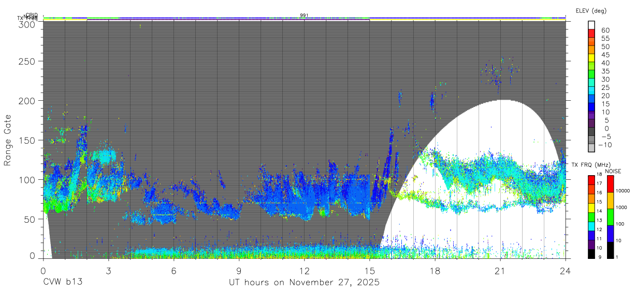
Task: Click the 'CVW b13' radar label
Action: pos(62,283)
